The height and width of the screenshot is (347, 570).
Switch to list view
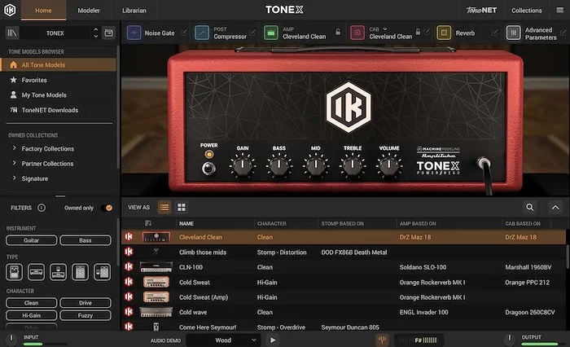click(x=164, y=208)
